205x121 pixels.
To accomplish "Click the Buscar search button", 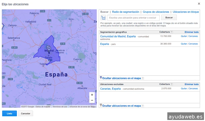I will pyautogui.click(x=169, y=18).
